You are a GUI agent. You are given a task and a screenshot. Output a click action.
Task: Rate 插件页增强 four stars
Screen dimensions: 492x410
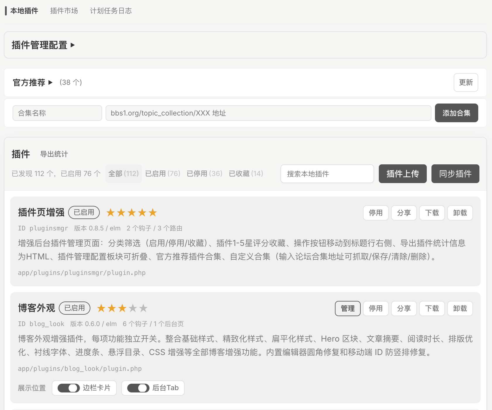click(x=142, y=213)
